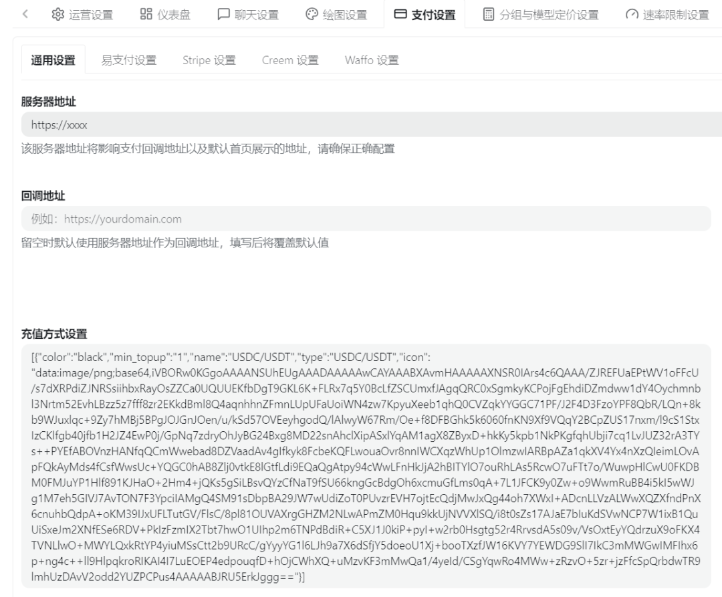Select the 通用设置 sub-tab
Image resolution: width=722 pixels, height=597 pixels.
tap(53, 60)
